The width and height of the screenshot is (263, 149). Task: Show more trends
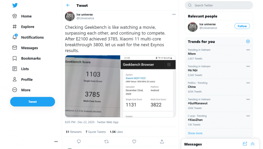[195, 133]
